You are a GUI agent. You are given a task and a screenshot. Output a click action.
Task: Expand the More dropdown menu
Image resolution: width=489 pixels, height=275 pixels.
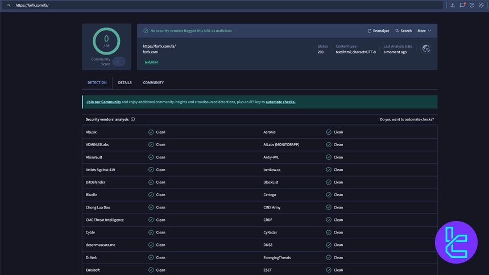[424, 31]
